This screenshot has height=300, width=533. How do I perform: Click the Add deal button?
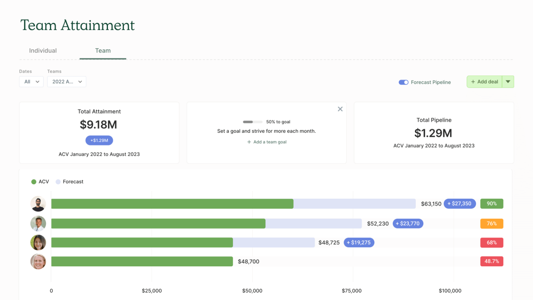(484, 82)
